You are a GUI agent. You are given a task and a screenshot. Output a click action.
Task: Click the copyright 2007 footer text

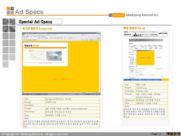[35, 134]
